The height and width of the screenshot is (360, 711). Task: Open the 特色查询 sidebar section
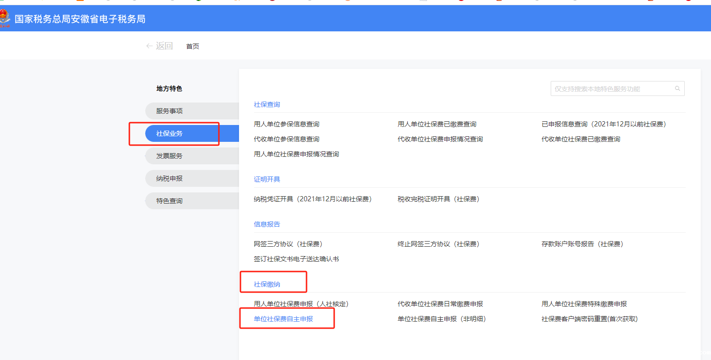[x=168, y=201]
